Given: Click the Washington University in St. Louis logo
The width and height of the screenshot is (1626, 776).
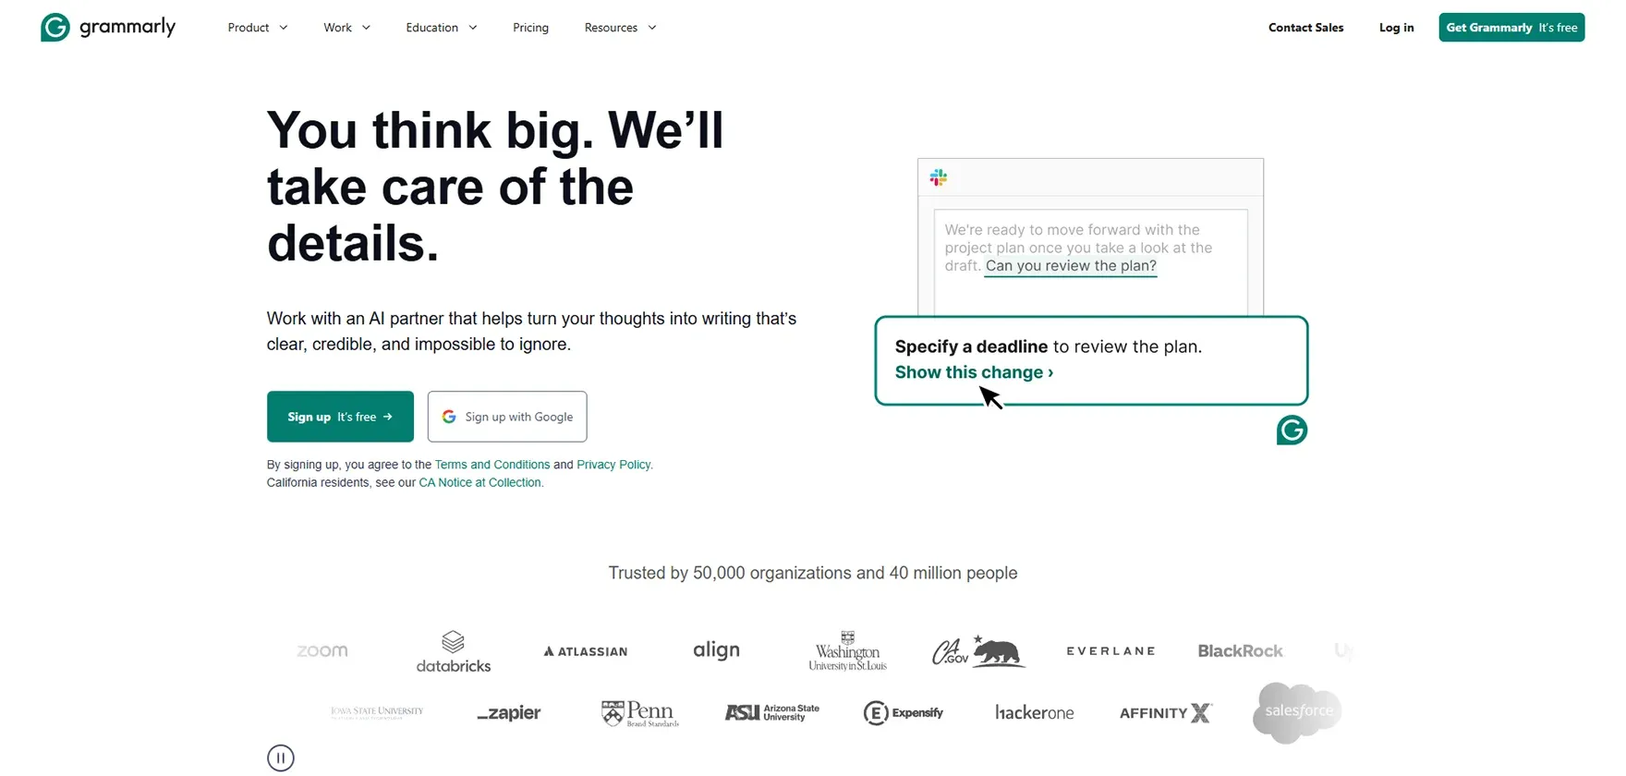Looking at the screenshot, I should click(x=847, y=650).
